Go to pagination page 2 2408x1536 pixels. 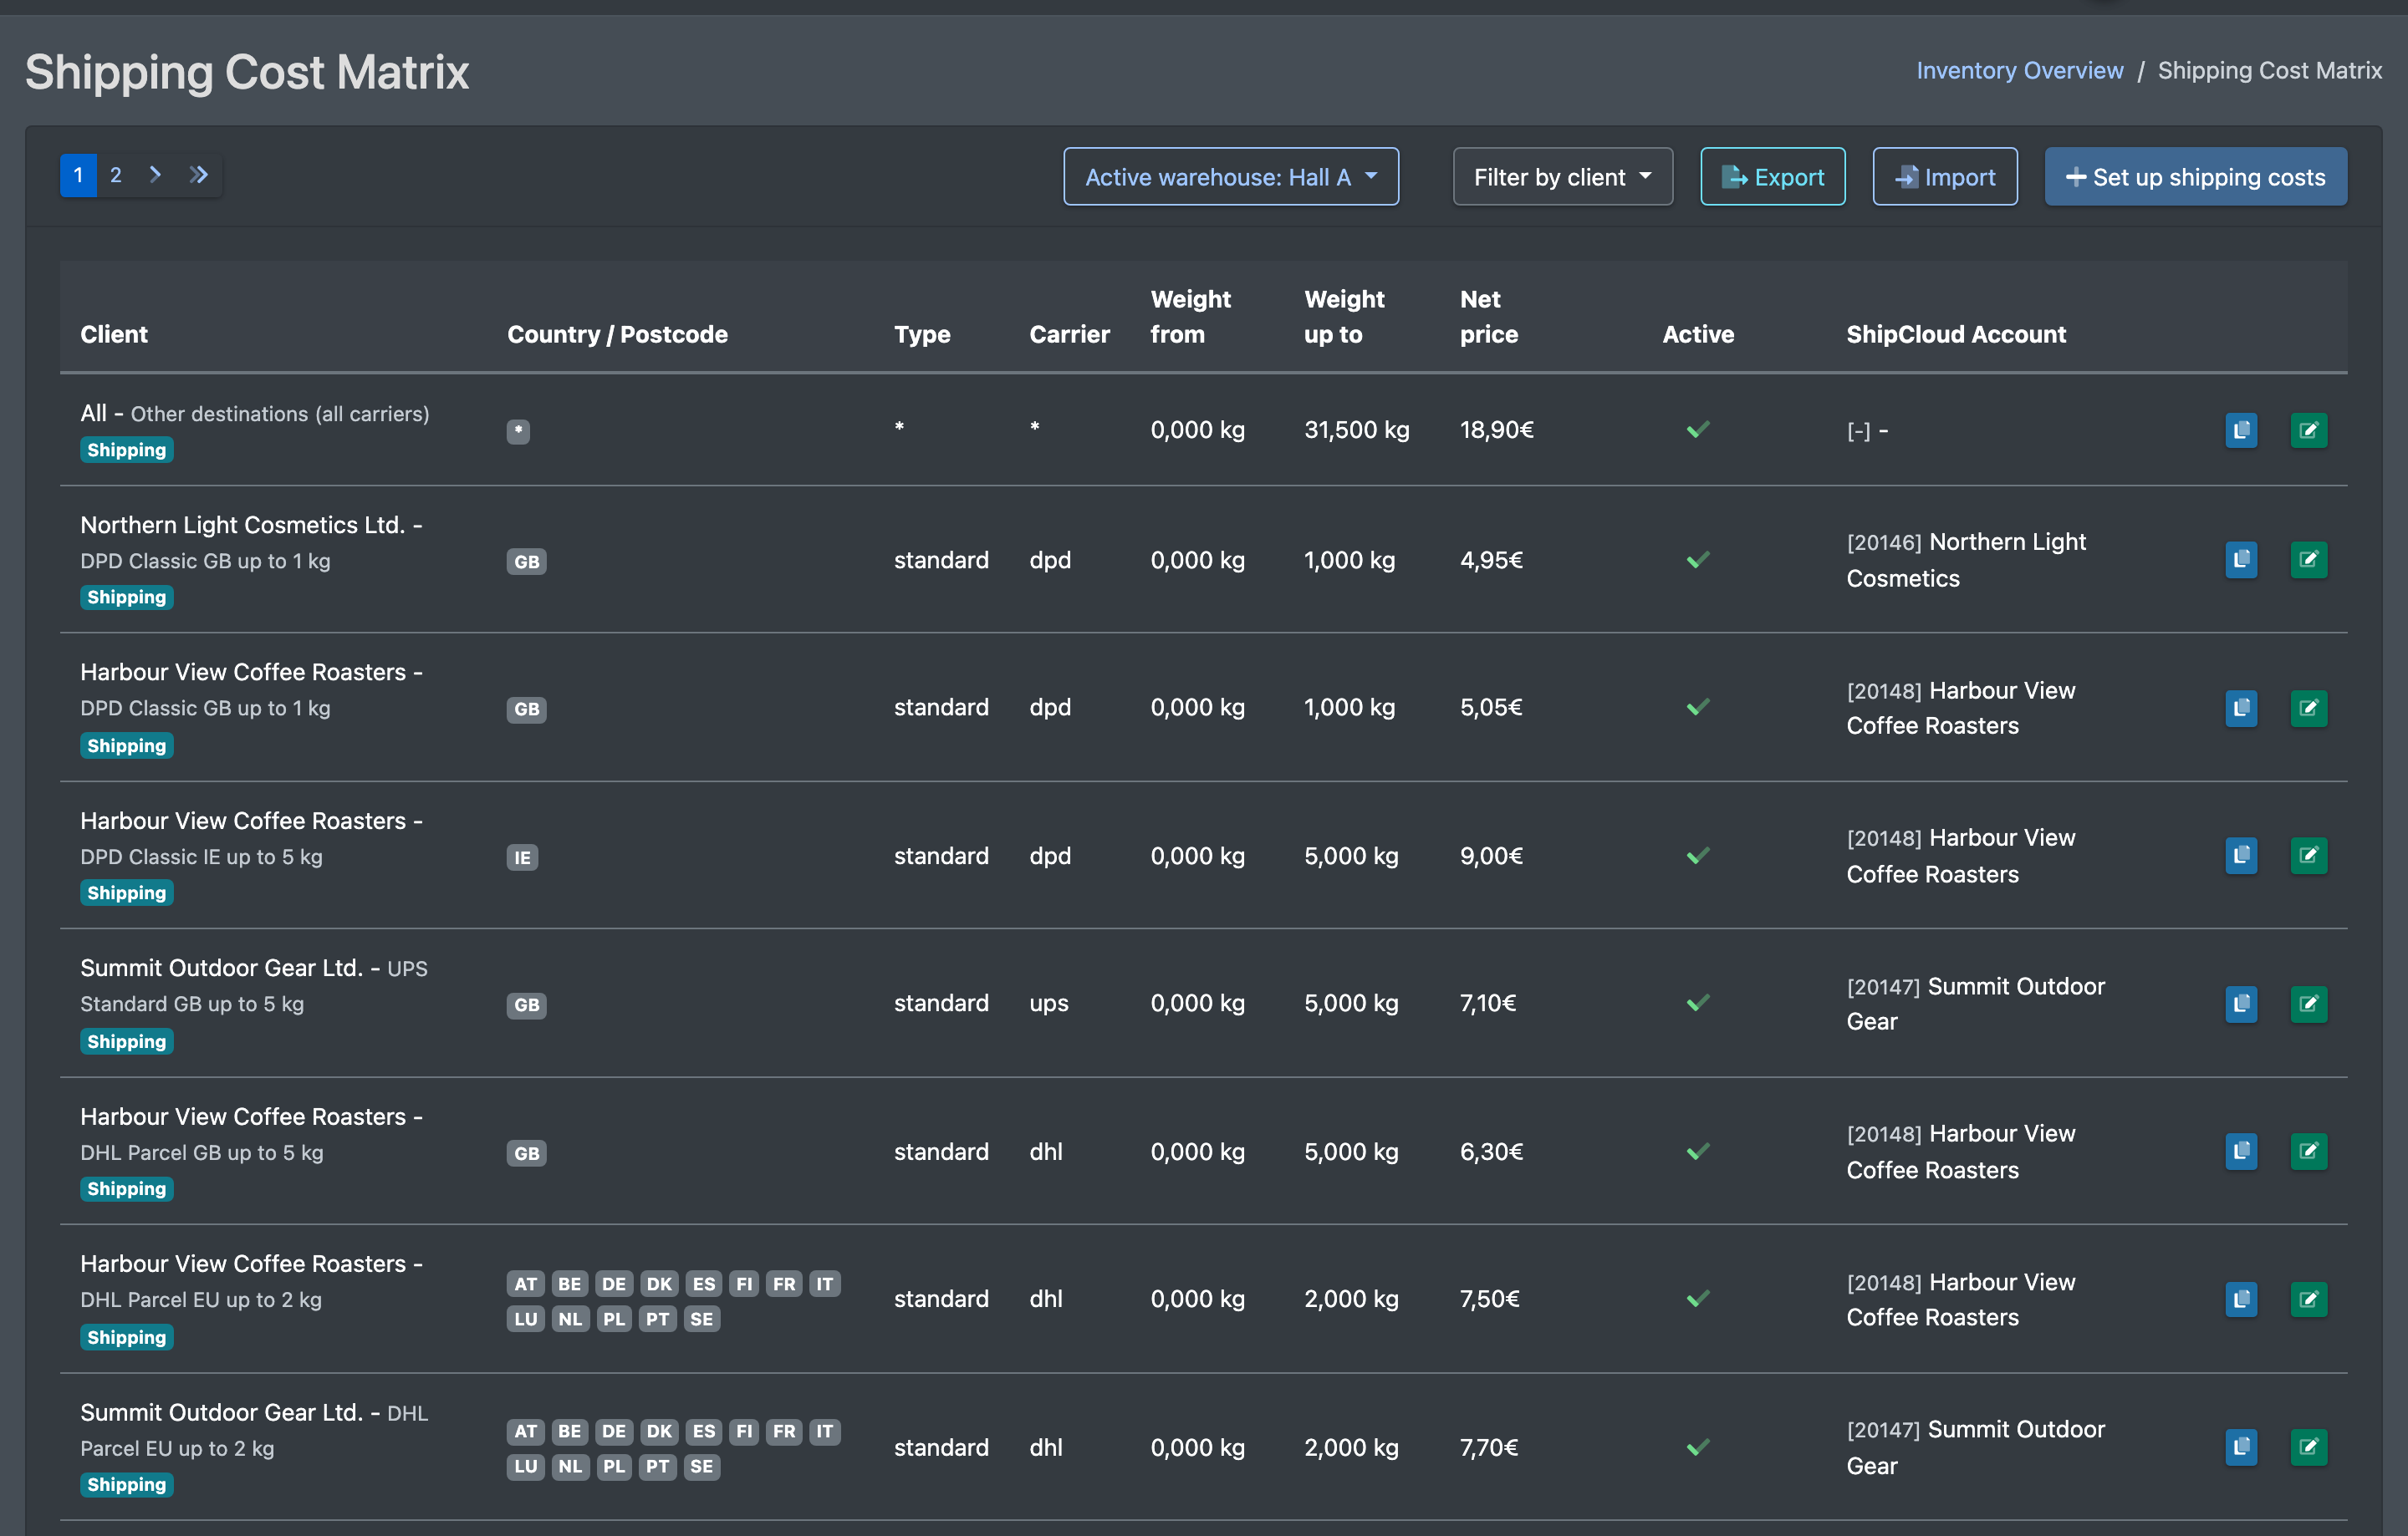pos(116,175)
